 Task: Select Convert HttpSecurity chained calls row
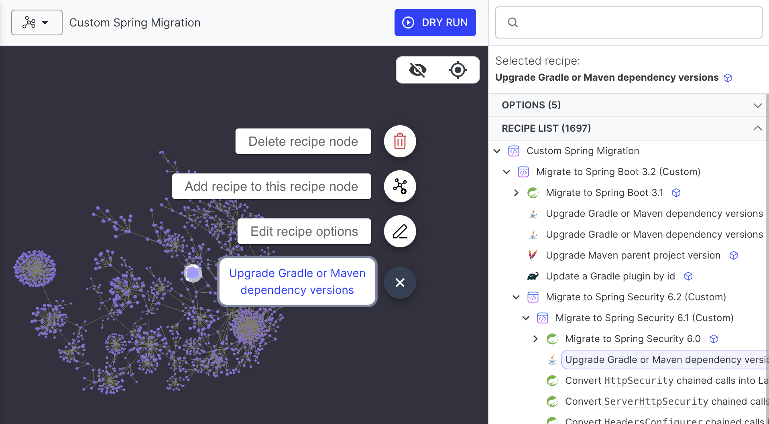(x=666, y=381)
